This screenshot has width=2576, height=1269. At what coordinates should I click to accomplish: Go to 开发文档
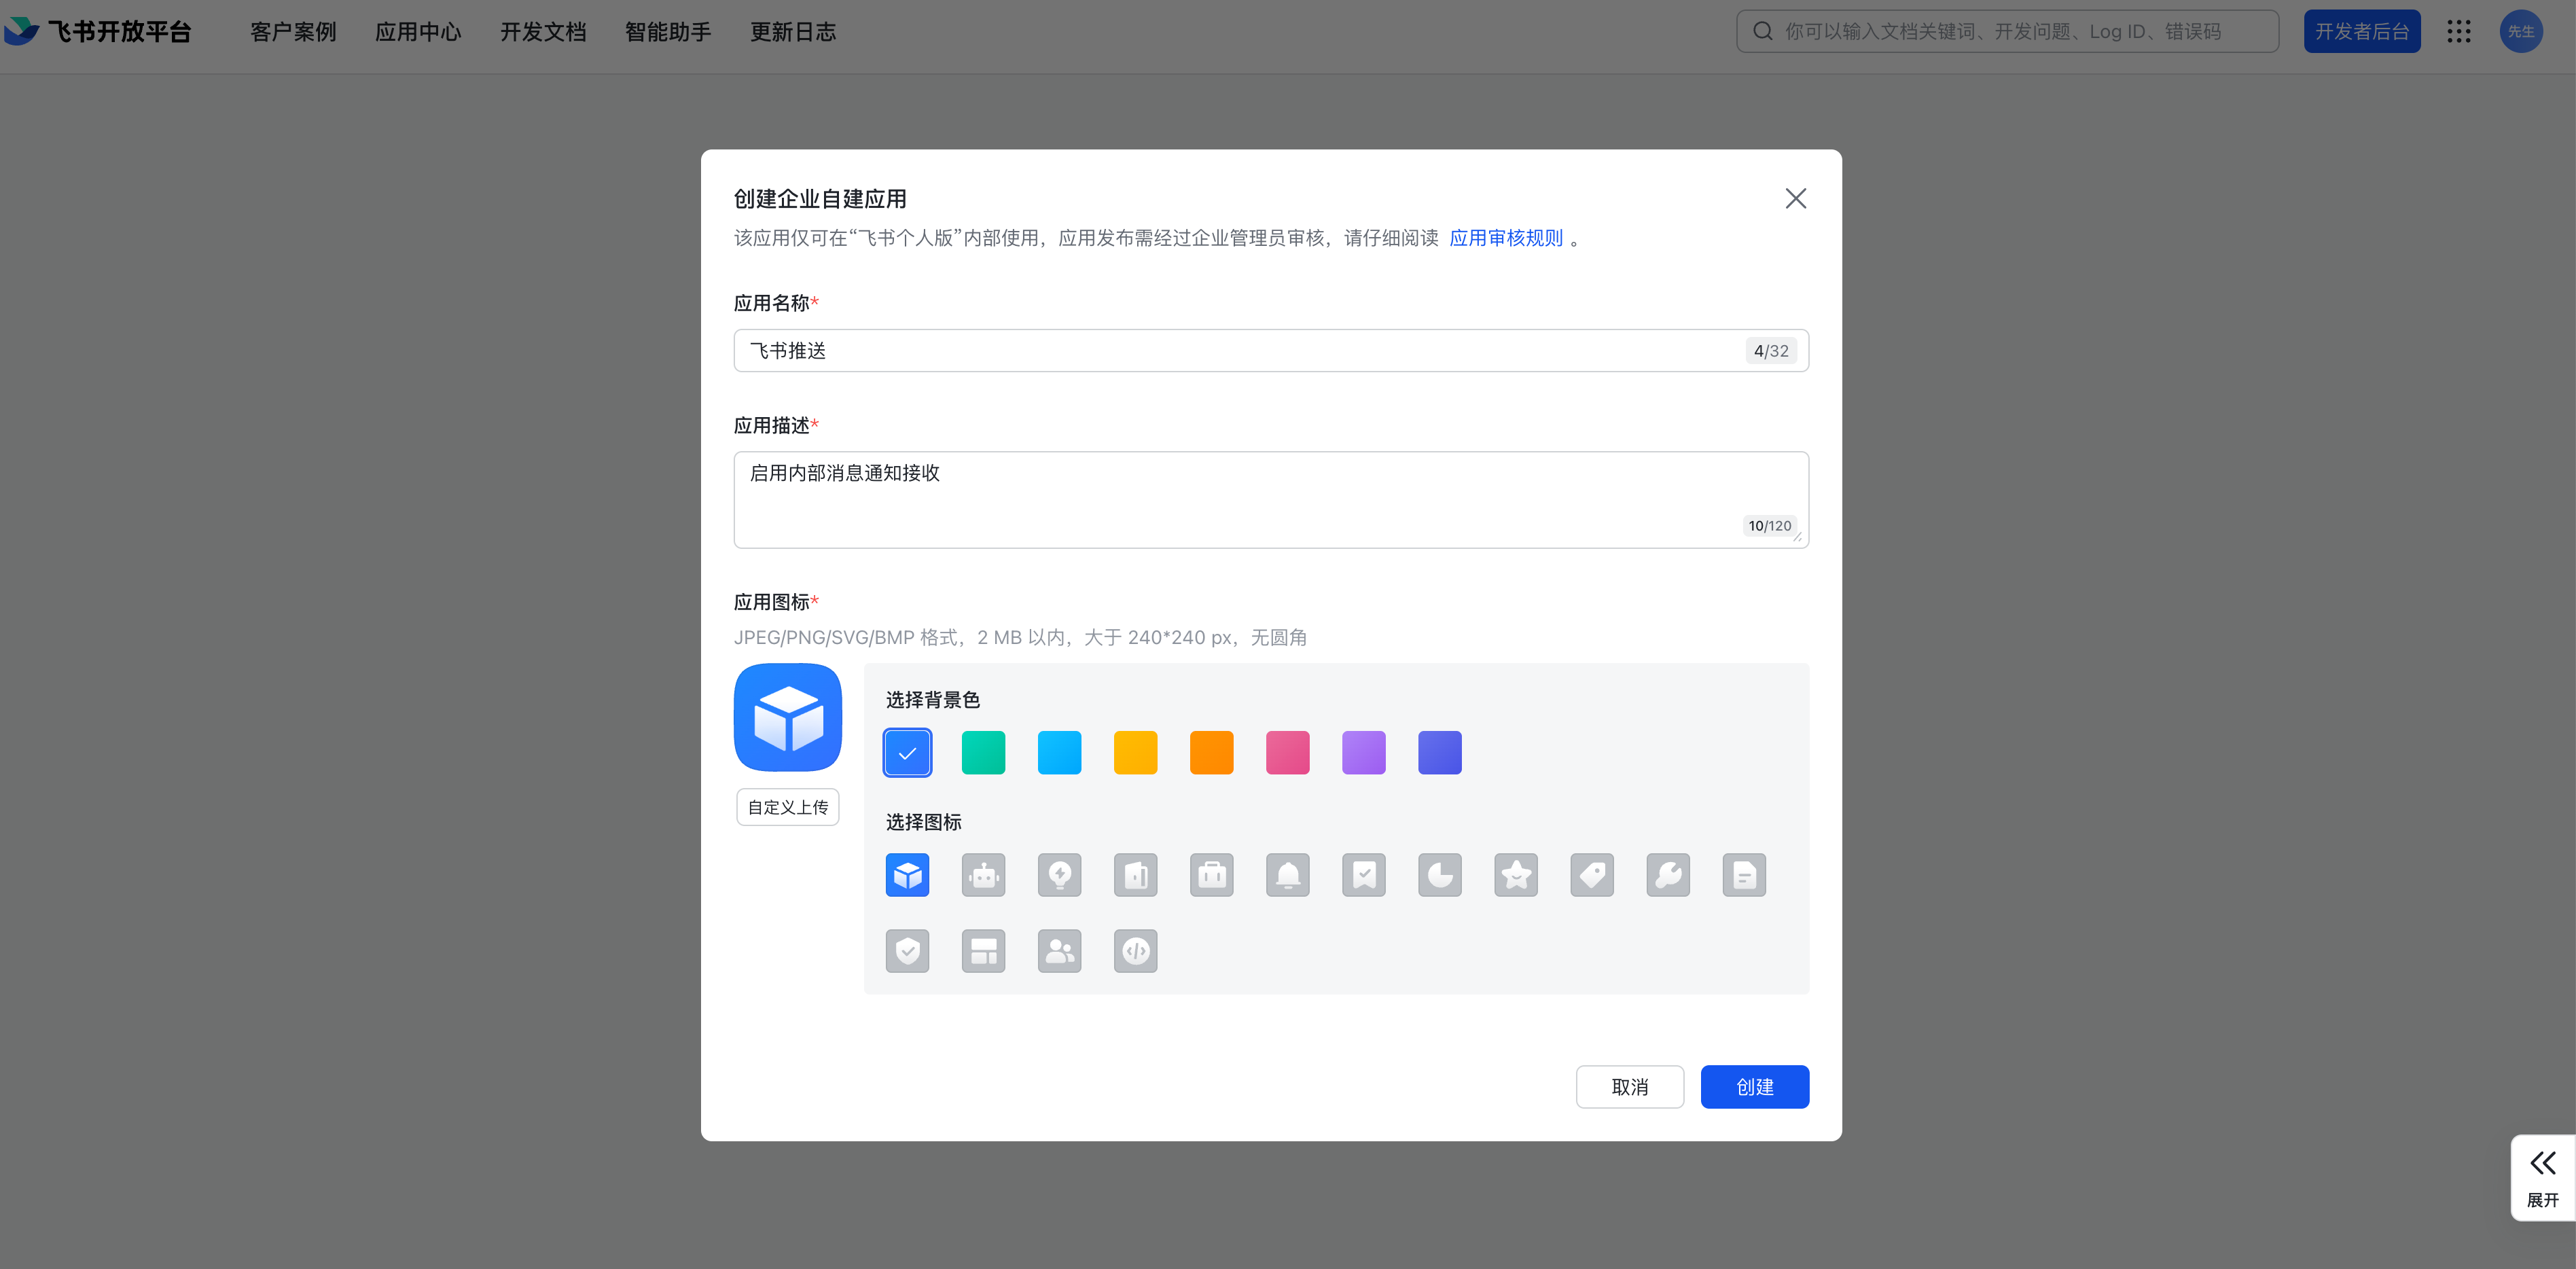coord(543,32)
